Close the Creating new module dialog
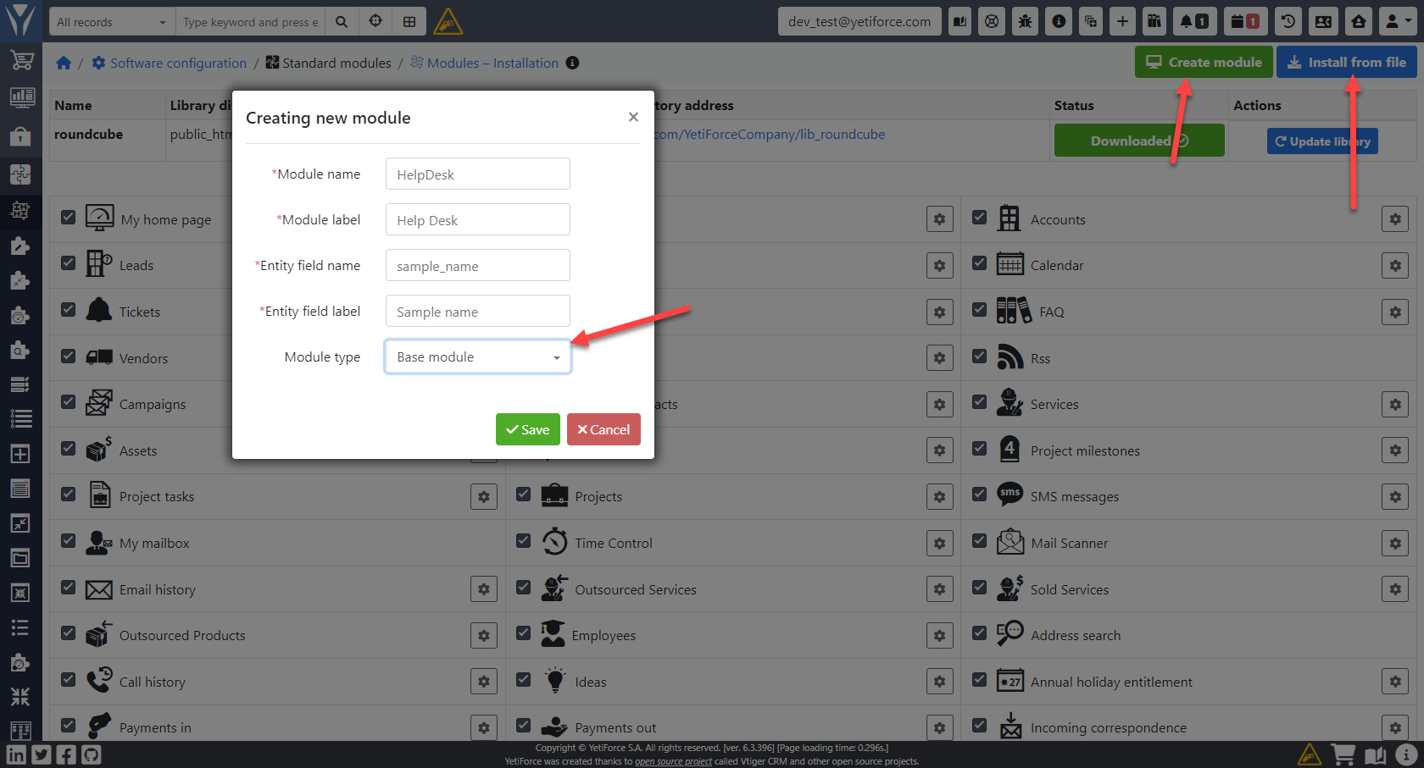This screenshot has height=768, width=1424. coord(633,117)
